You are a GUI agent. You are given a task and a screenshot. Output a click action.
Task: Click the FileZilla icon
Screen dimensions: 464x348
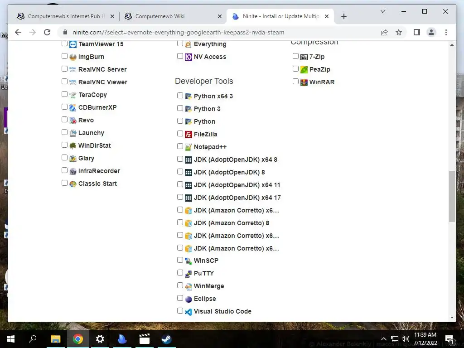tap(188, 134)
